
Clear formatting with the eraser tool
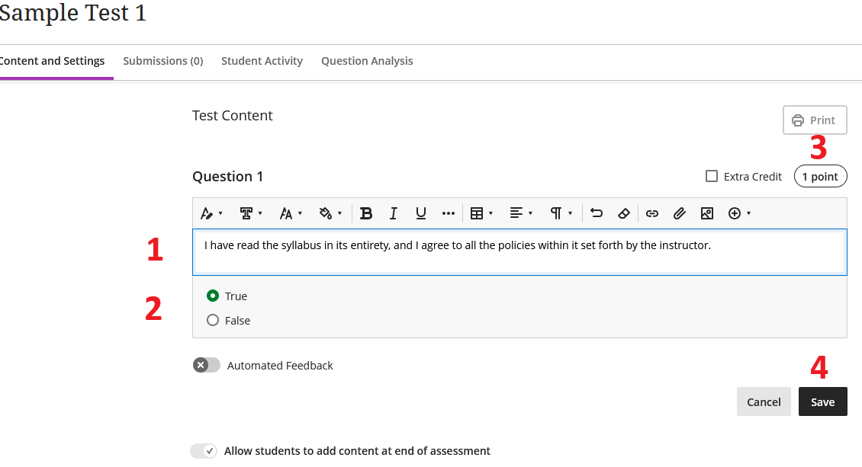624,213
